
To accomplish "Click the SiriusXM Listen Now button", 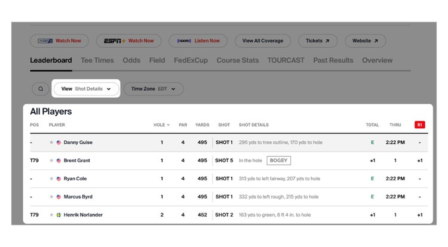I will [195, 41].
